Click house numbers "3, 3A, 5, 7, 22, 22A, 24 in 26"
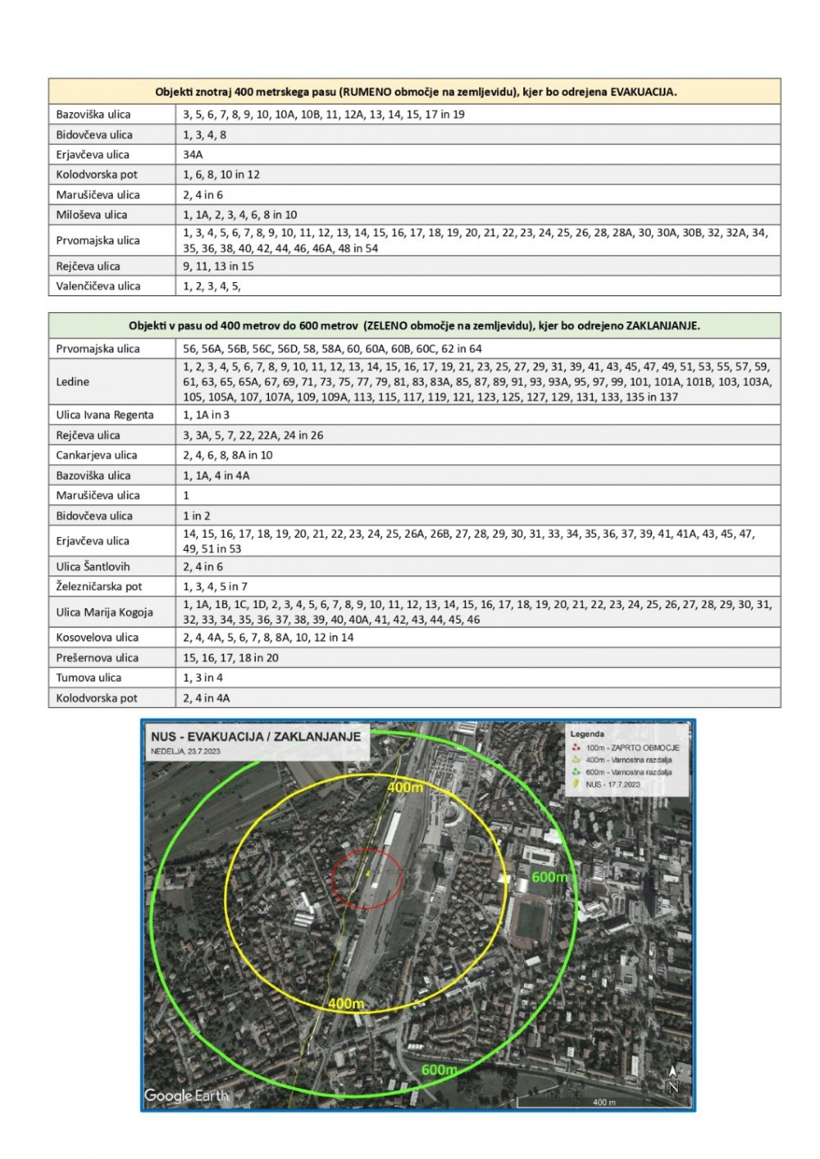 coord(253,436)
